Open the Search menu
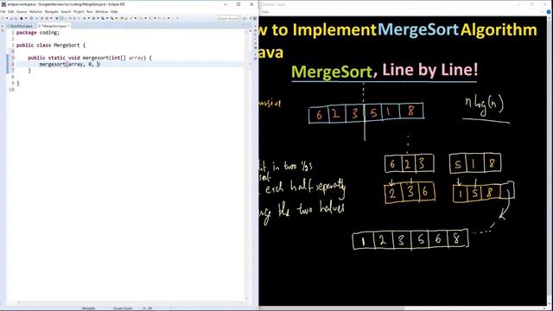Screen dimensions: 553x311 pos(66,11)
